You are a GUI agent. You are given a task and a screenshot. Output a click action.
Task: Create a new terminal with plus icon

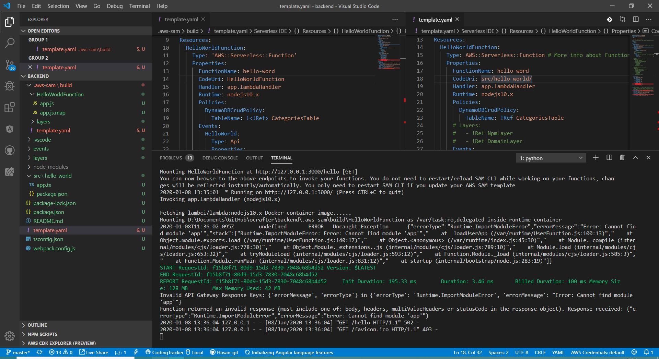coord(596,158)
